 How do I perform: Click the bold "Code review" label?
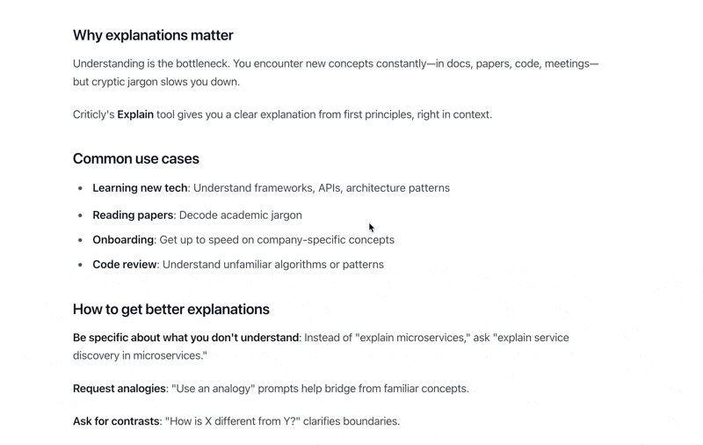(125, 264)
